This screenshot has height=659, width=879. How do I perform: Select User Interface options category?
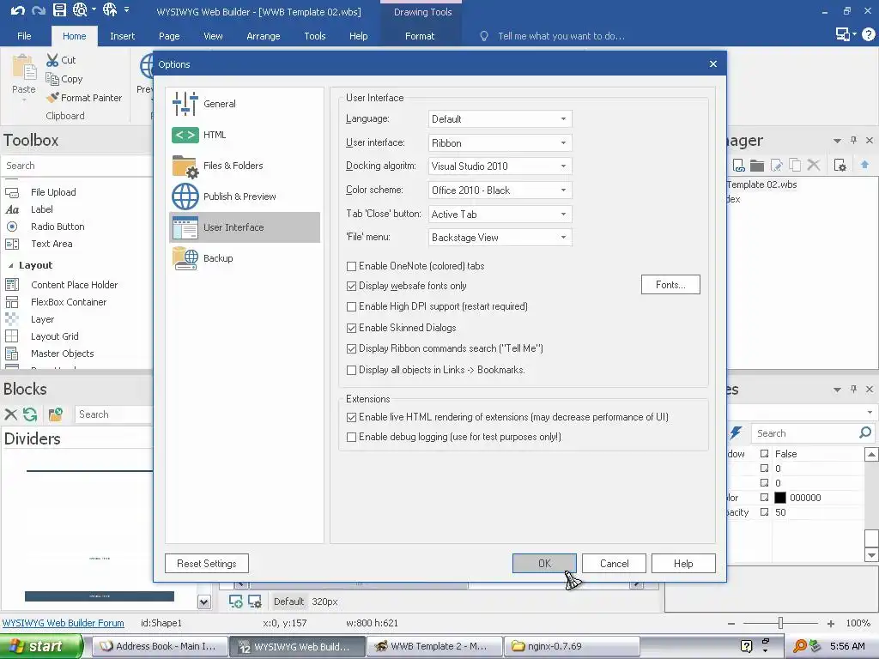(245, 227)
